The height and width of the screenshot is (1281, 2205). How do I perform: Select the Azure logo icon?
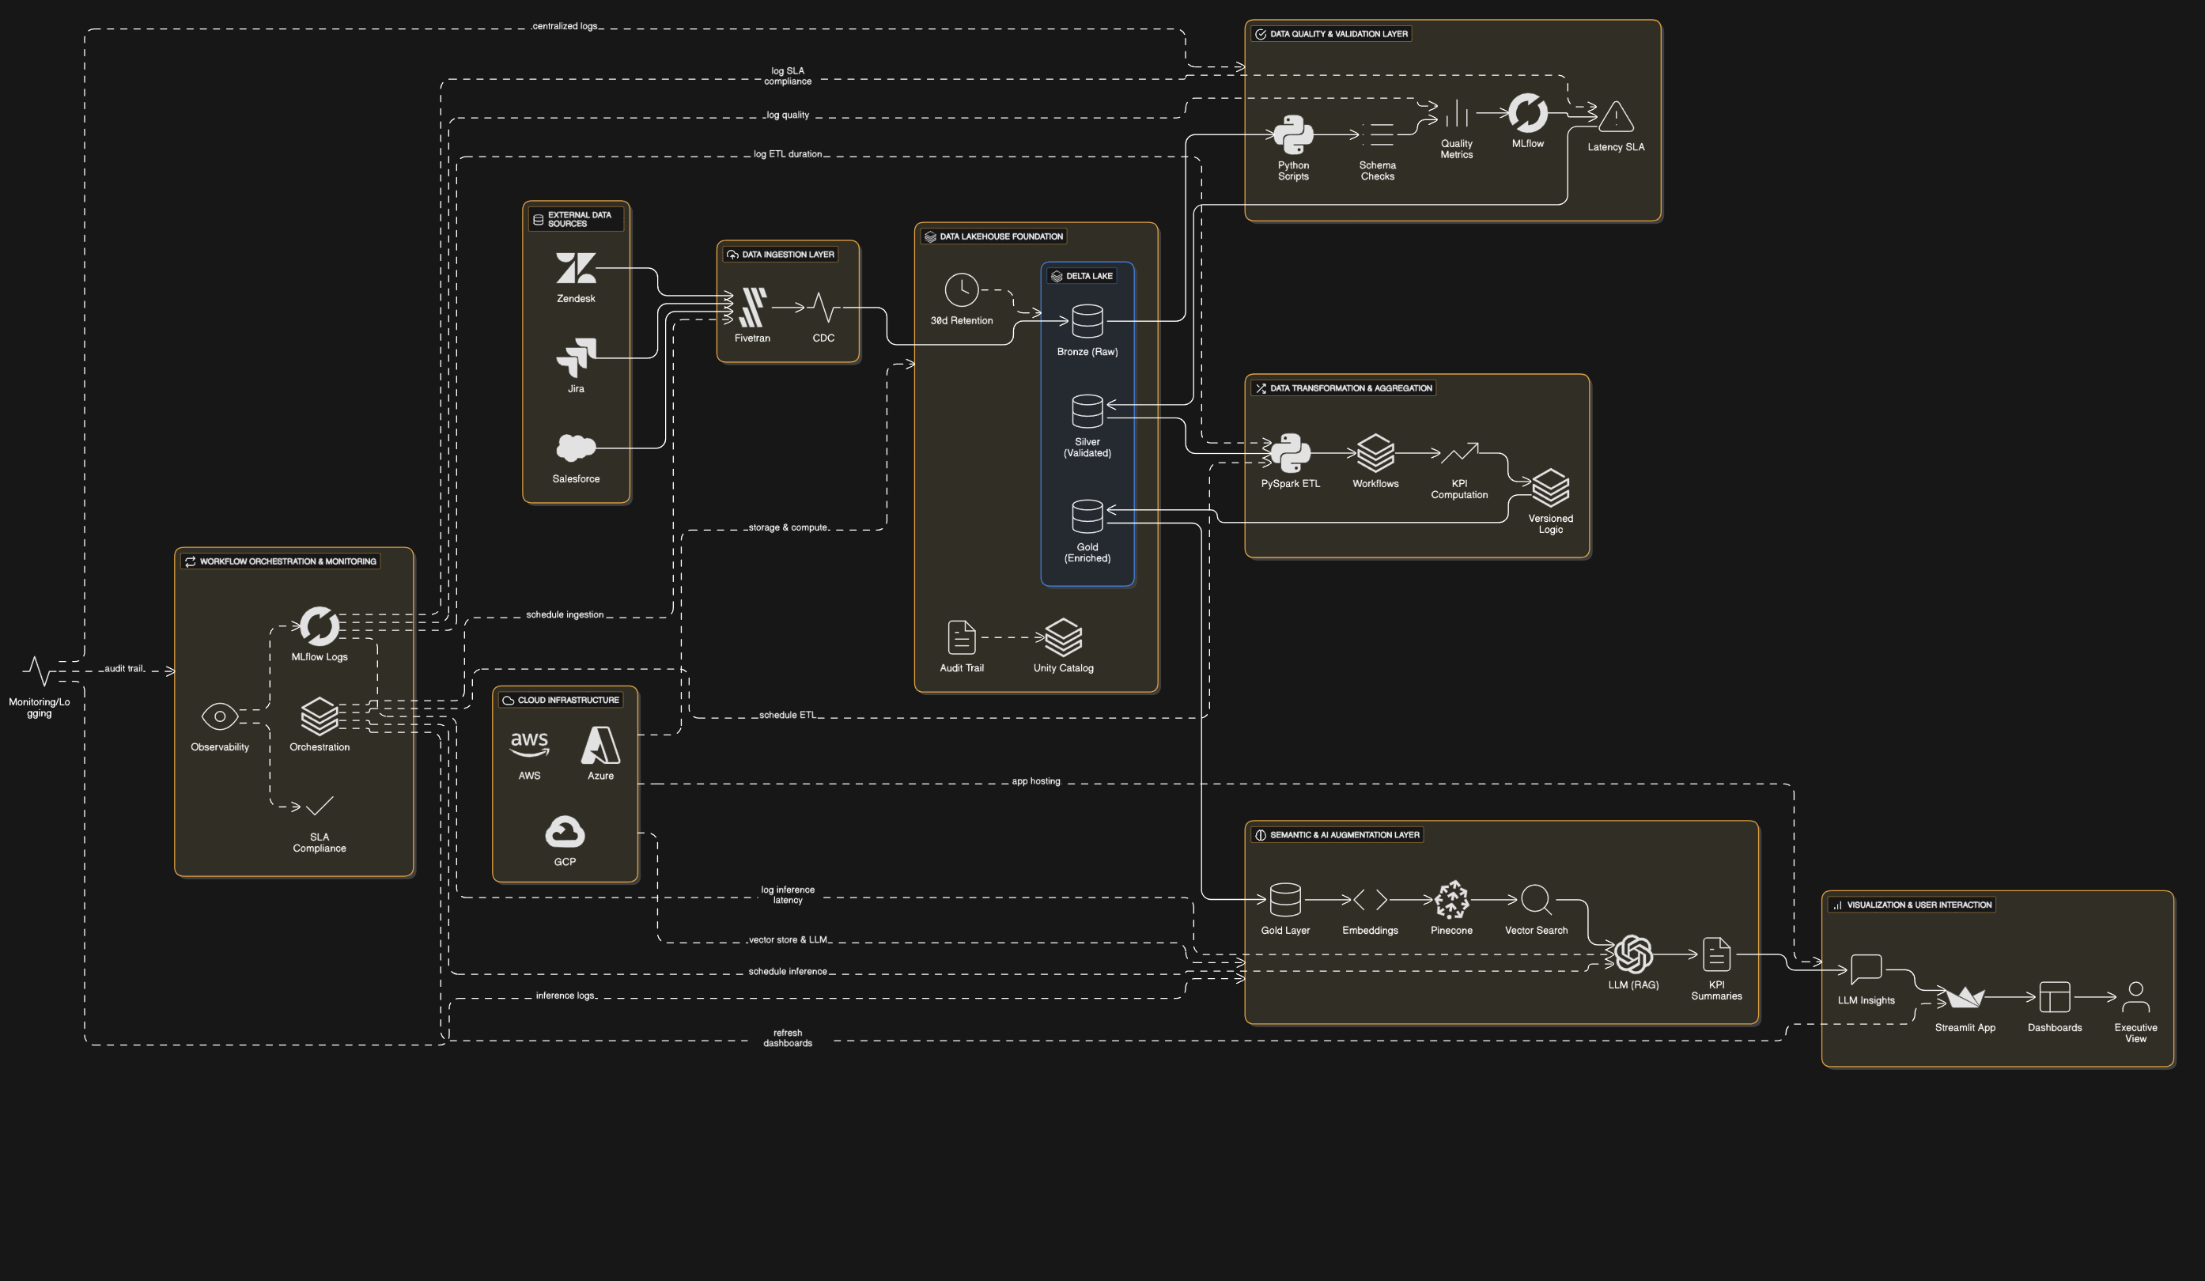click(600, 745)
